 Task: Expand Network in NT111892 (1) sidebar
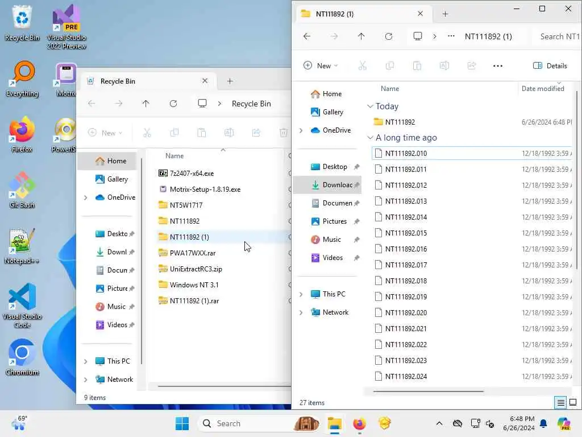(301, 312)
